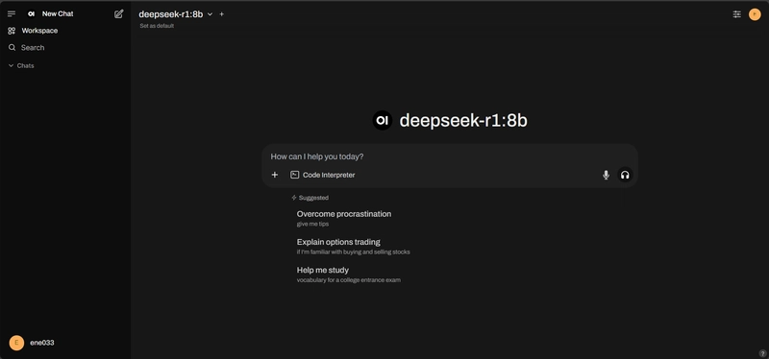
Task: Click the Set as default link
Action: pos(157,26)
